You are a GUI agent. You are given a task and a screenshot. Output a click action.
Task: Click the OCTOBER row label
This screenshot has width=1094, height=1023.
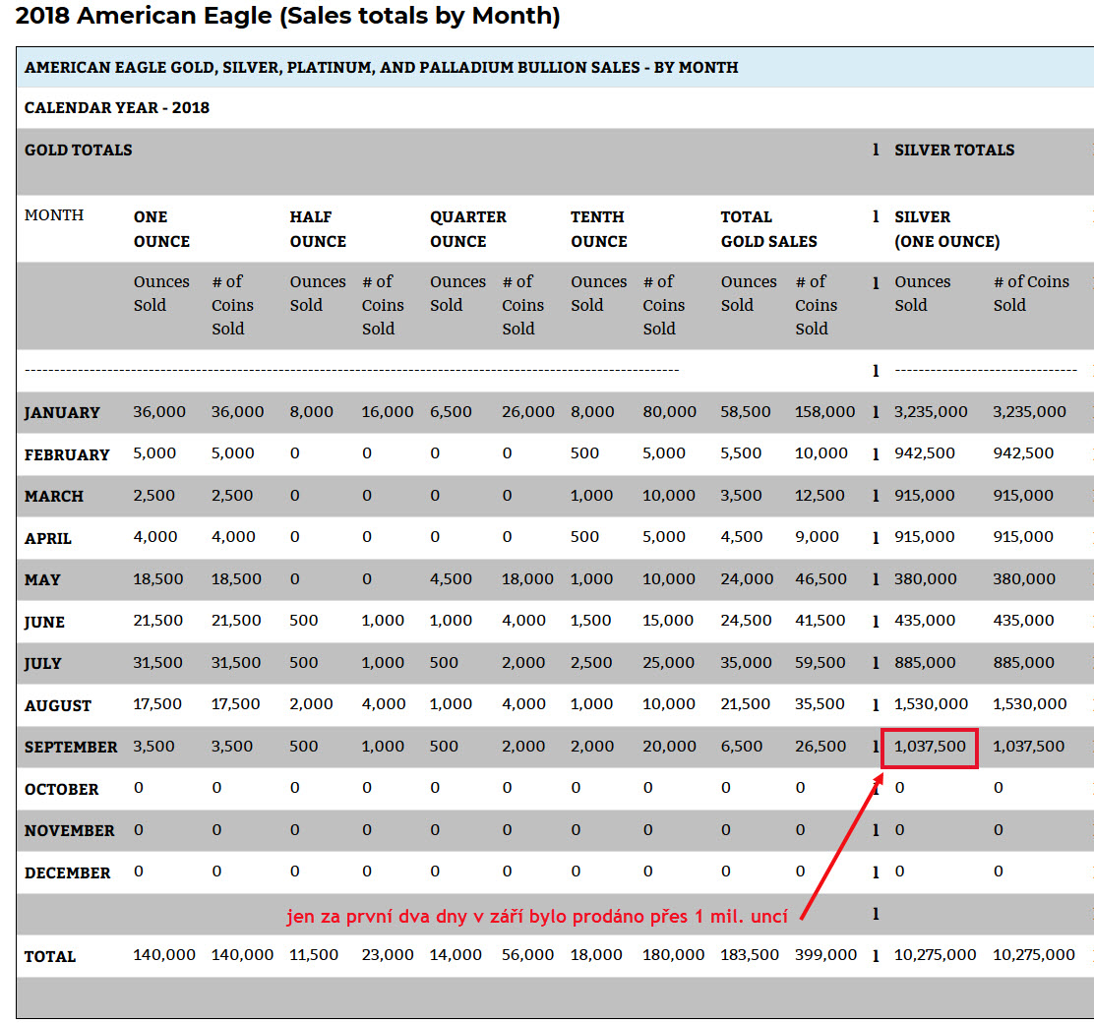click(x=61, y=789)
